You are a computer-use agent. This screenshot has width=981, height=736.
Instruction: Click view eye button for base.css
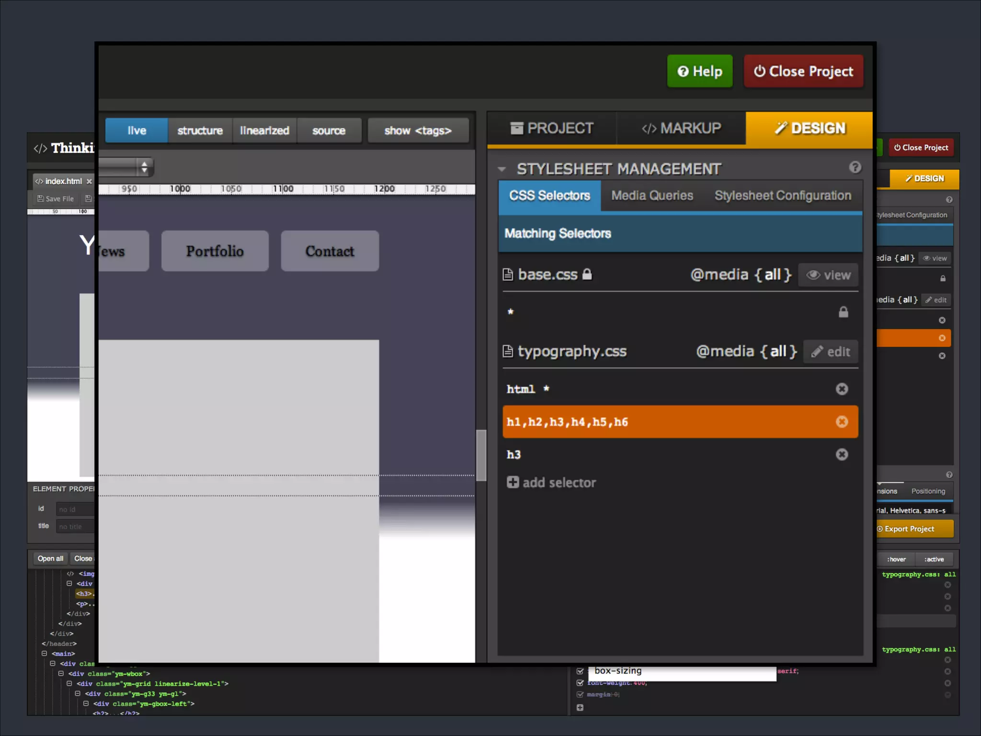tap(828, 275)
